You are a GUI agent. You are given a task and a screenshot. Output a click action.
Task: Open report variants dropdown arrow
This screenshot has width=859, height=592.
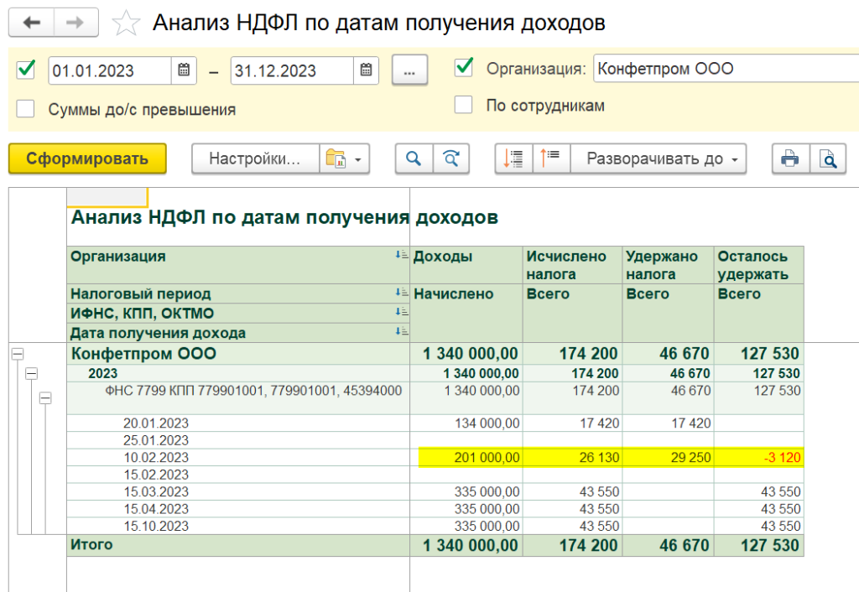[x=357, y=158]
